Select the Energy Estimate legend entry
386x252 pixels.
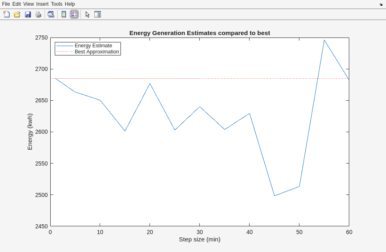pos(93,46)
